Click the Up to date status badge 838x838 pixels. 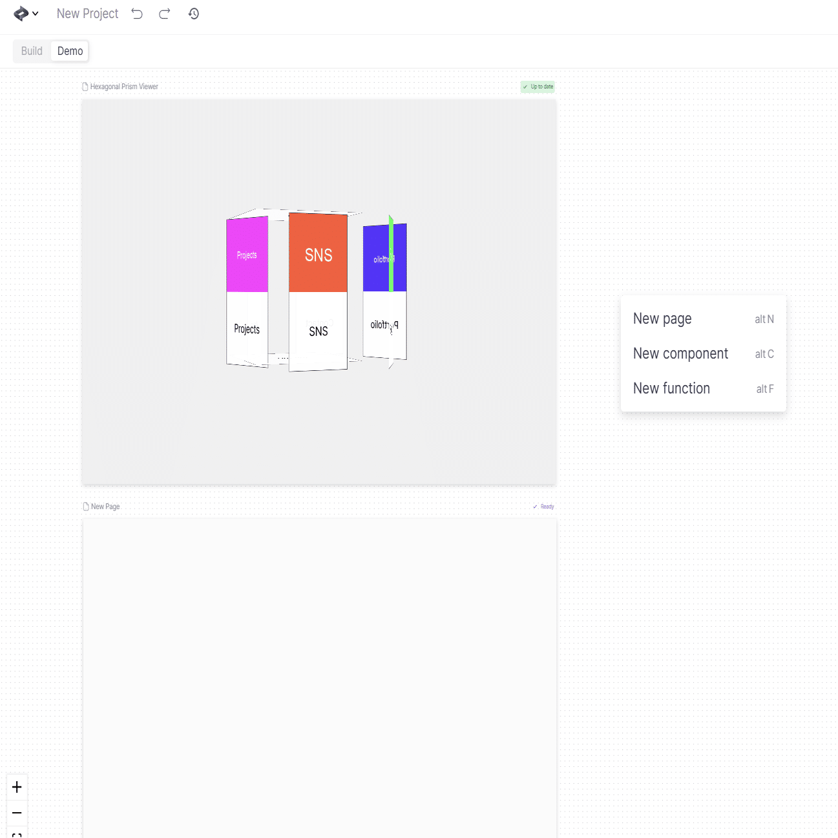(x=537, y=86)
